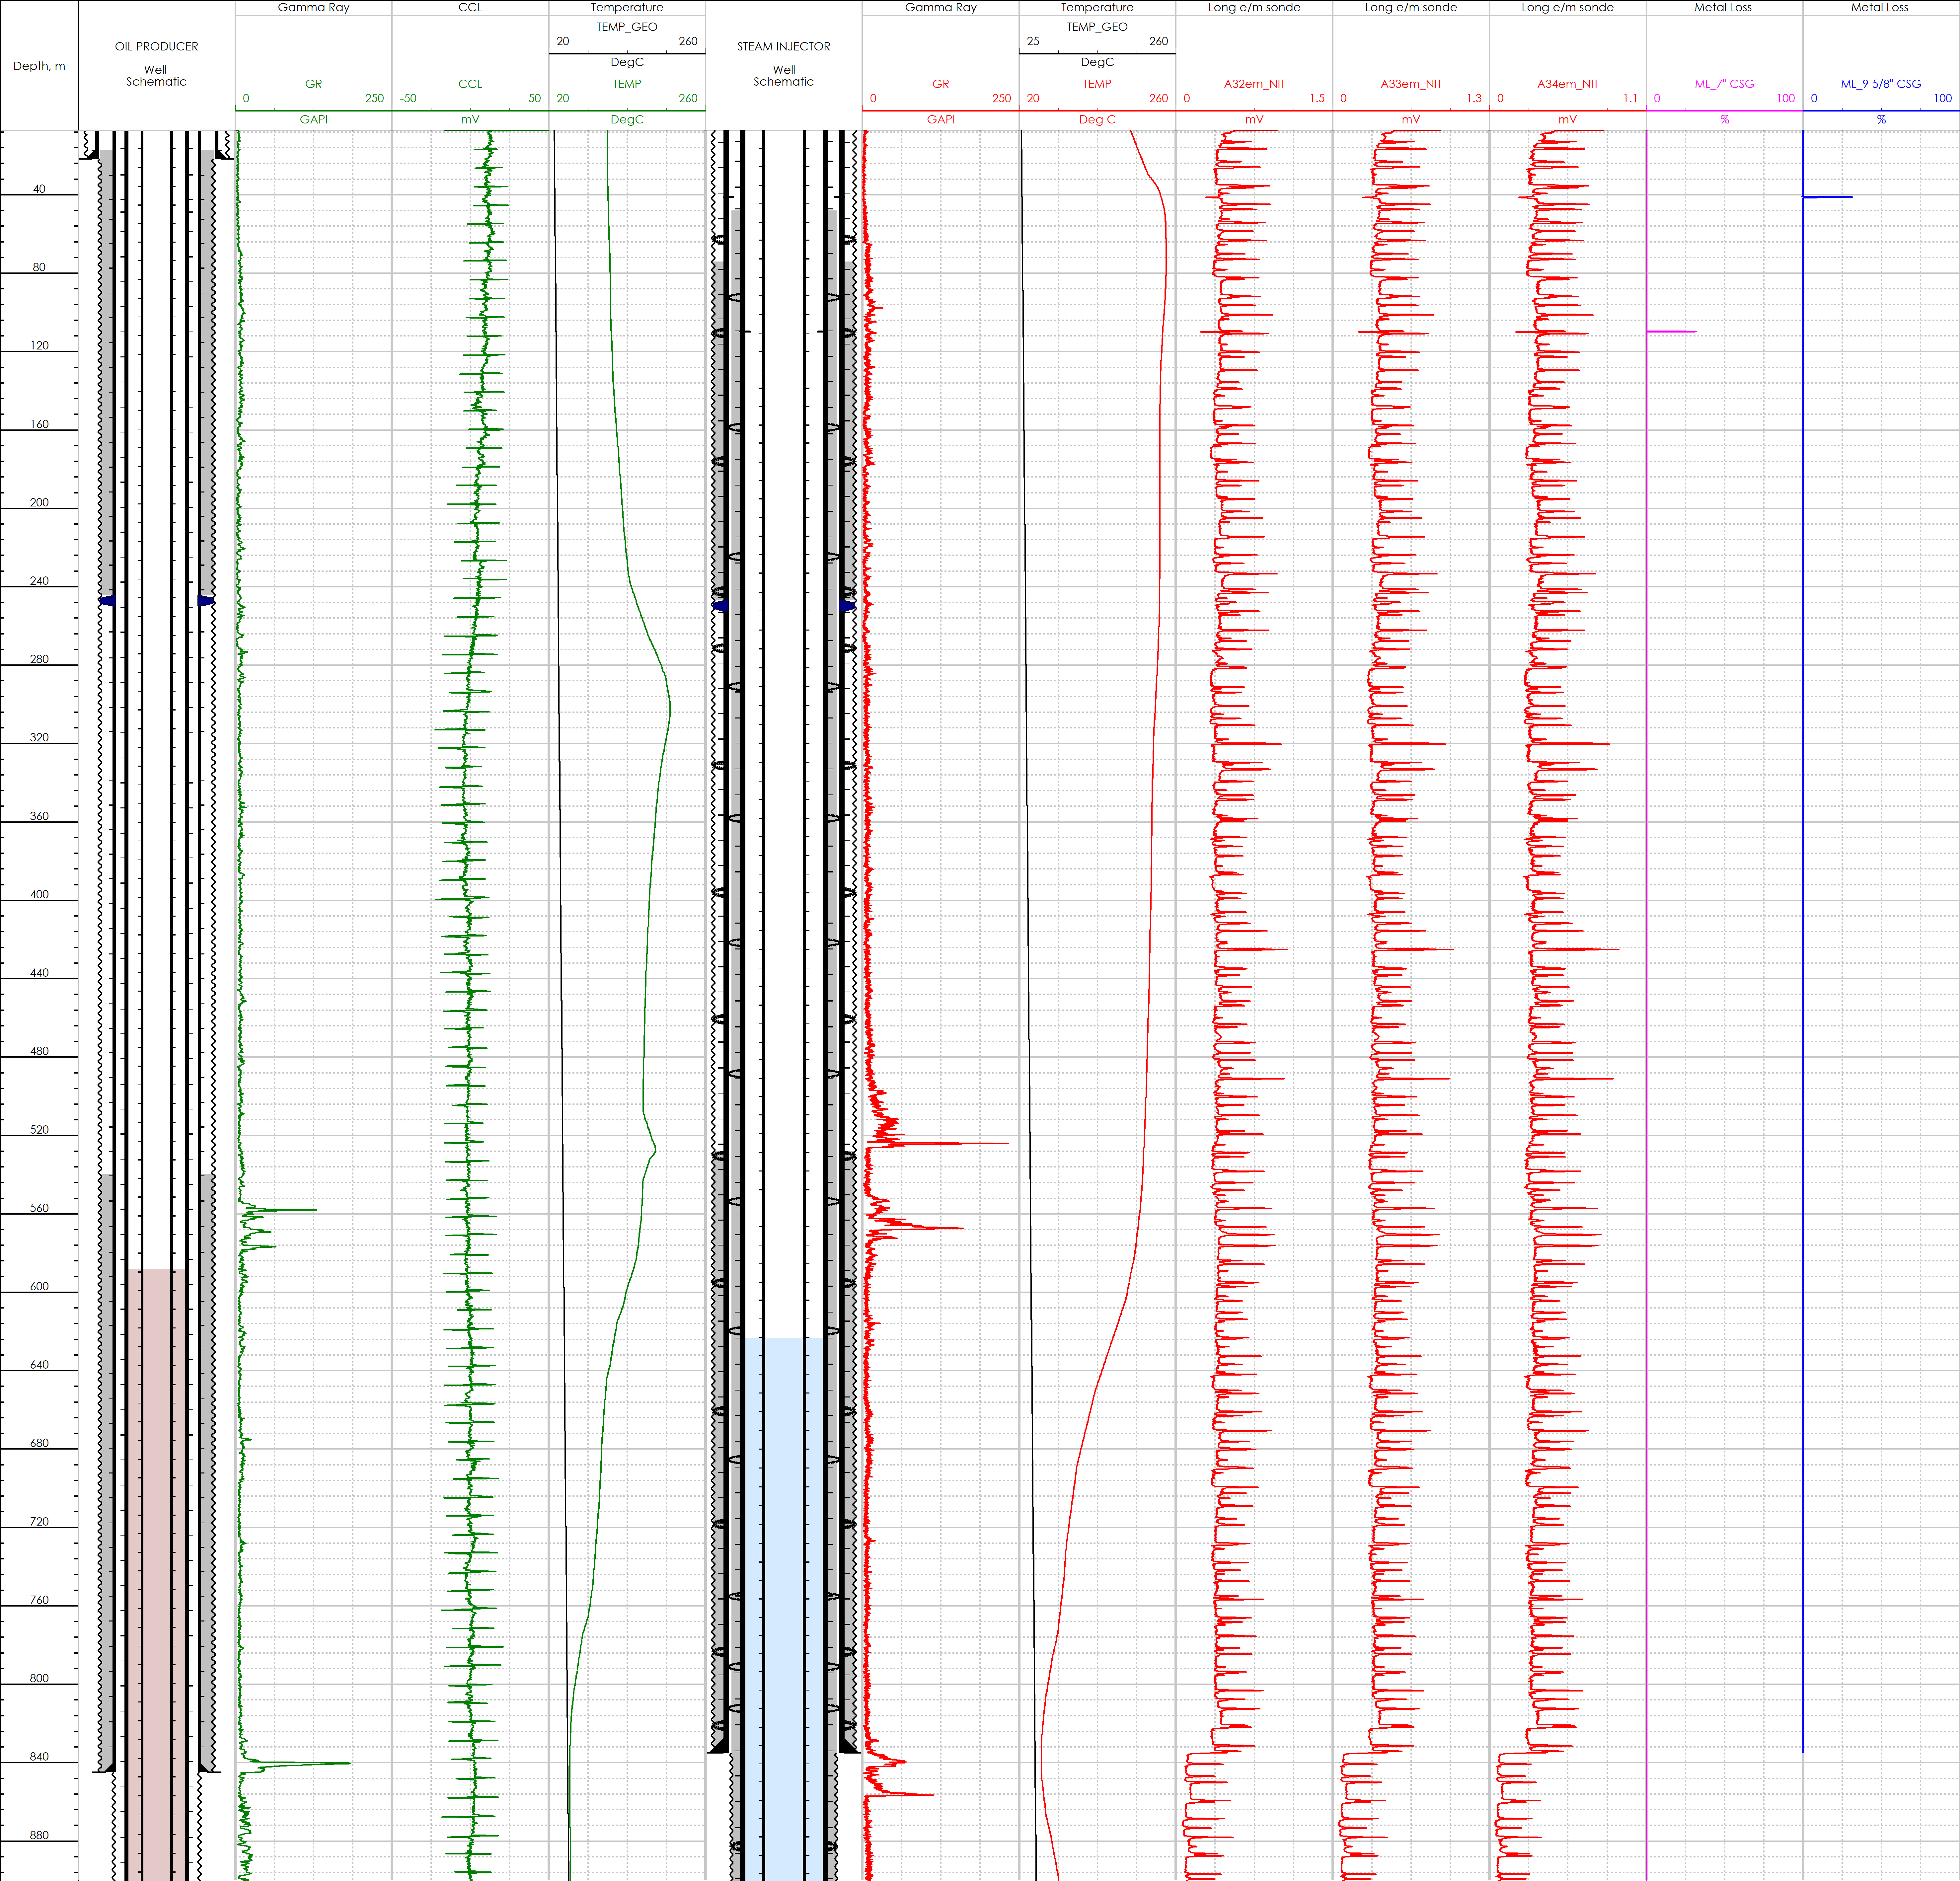Click the 640 depth marker on depth scale
This screenshot has height=1881, width=1960.
tap(39, 1365)
